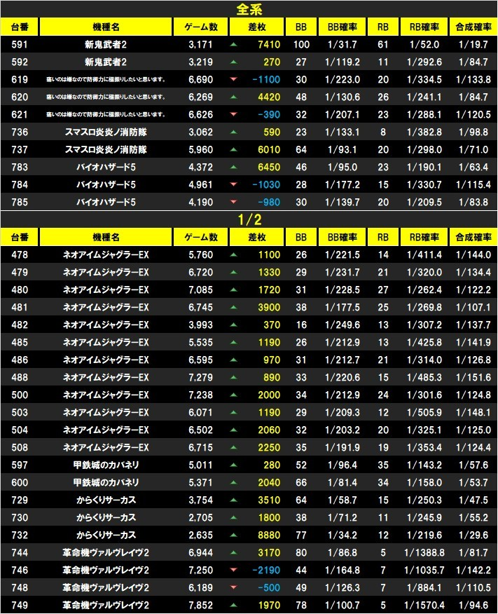Click game count 7,085 in row 480
This screenshot has height=614, width=498.
201,289
